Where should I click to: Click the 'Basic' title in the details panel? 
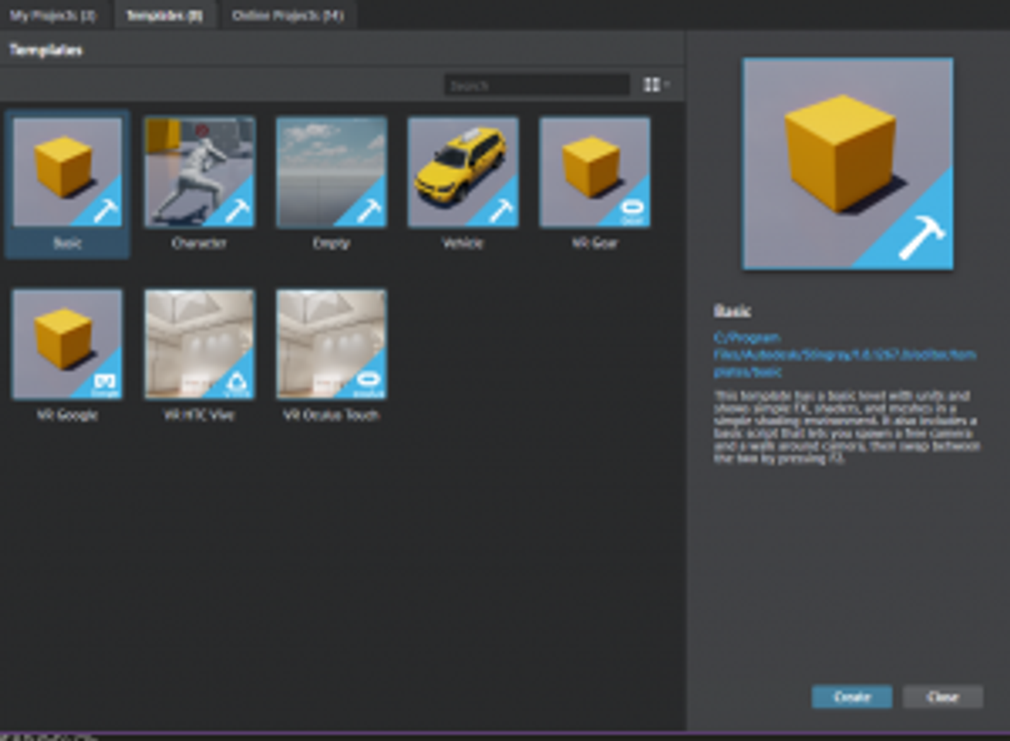(732, 310)
